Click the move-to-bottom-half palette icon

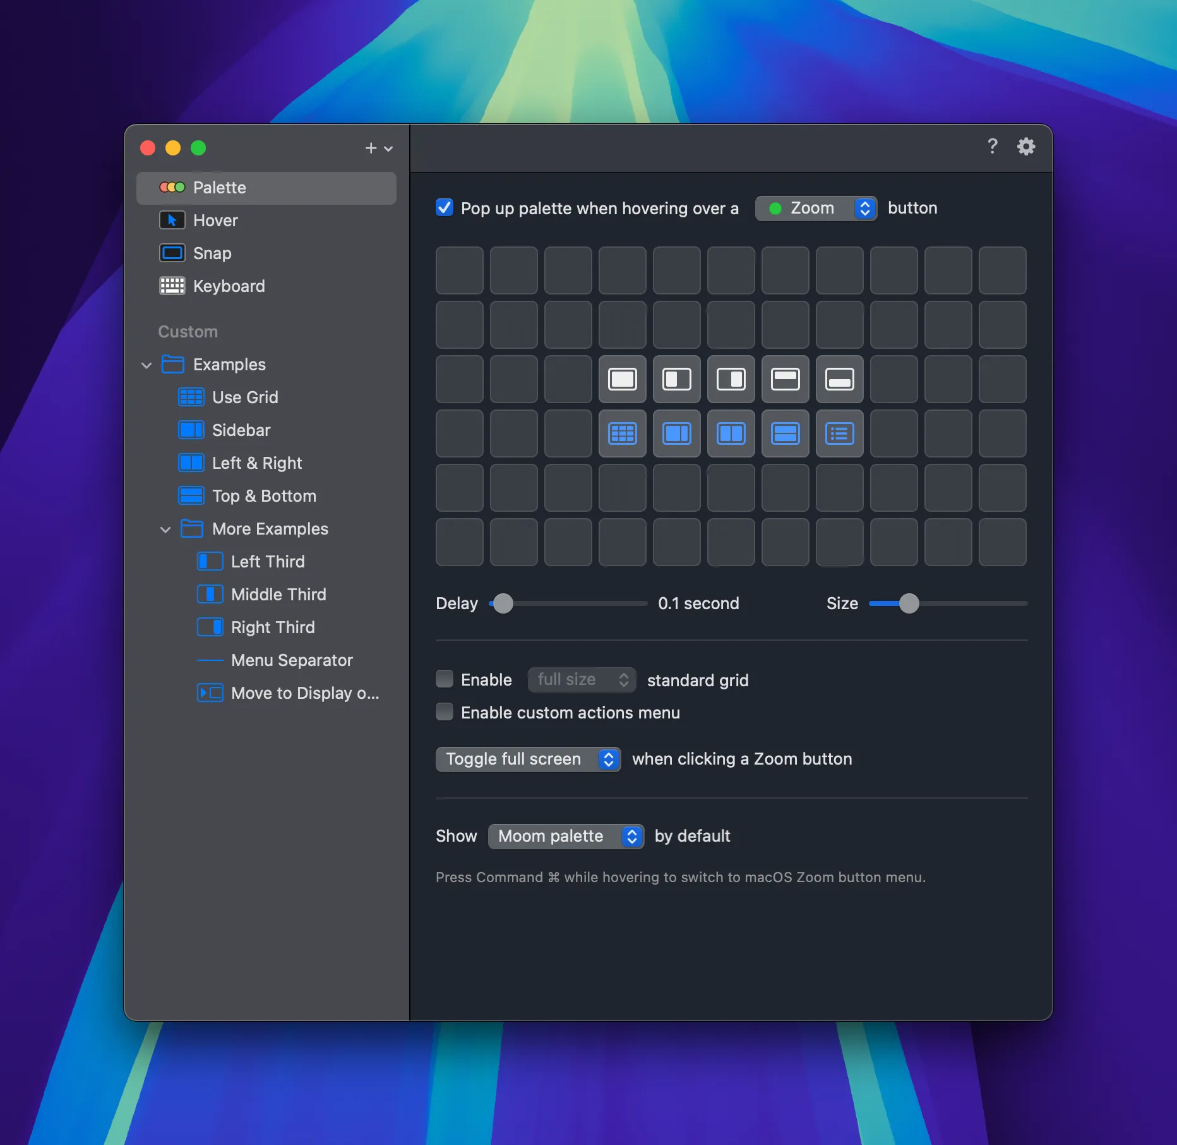(839, 379)
